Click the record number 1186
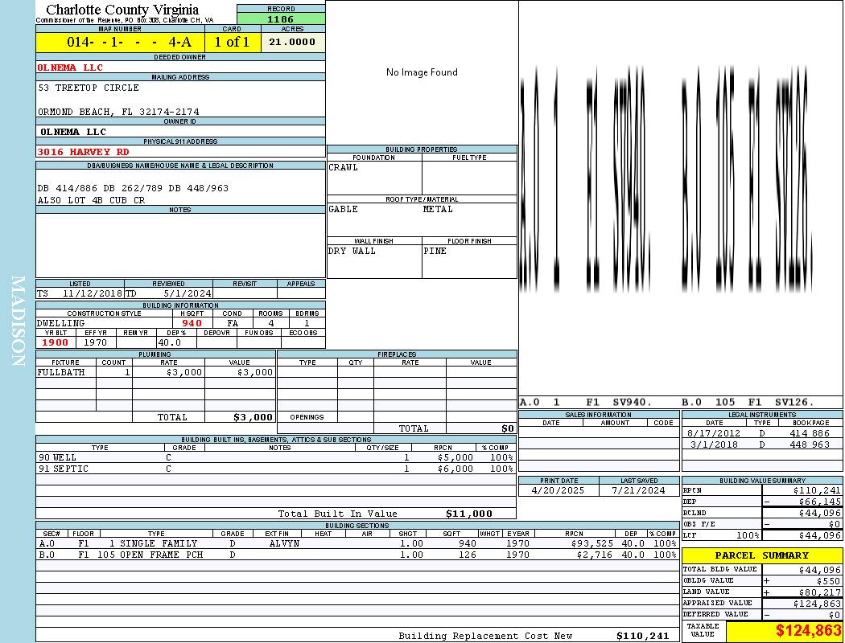The width and height of the screenshot is (845, 643). 280,18
